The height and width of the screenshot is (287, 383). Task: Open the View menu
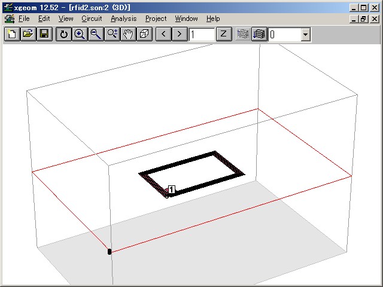click(66, 19)
